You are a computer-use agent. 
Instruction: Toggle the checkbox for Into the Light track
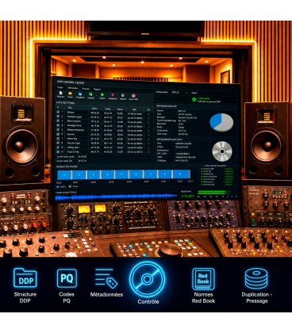[x=58, y=143]
